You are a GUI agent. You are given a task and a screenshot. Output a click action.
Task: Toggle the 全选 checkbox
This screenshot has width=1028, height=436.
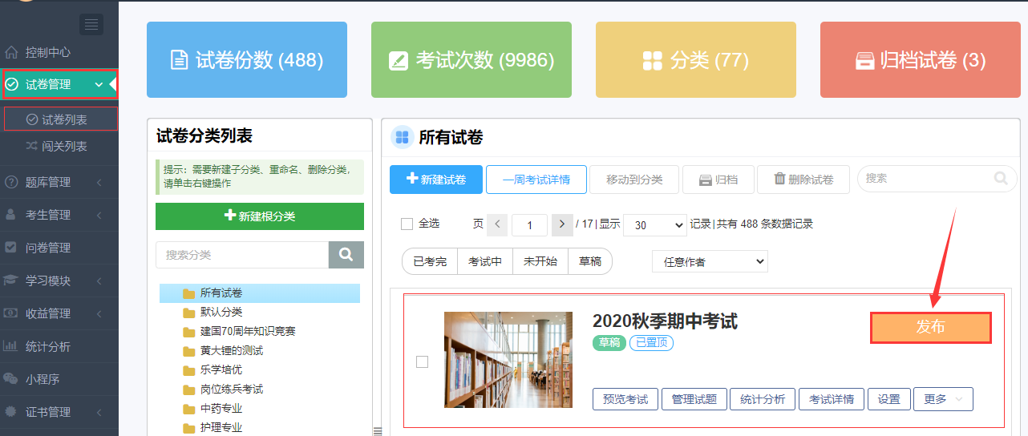[407, 224]
